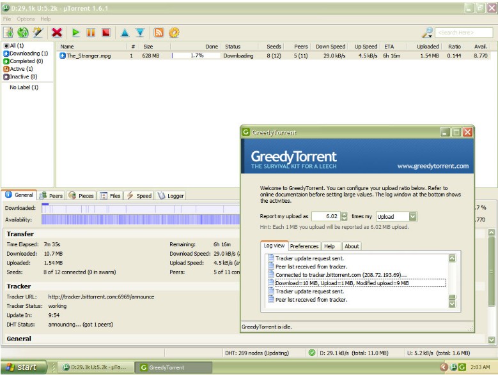
Task: Click the www.greedytorrent.com link
Action: (x=433, y=166)
